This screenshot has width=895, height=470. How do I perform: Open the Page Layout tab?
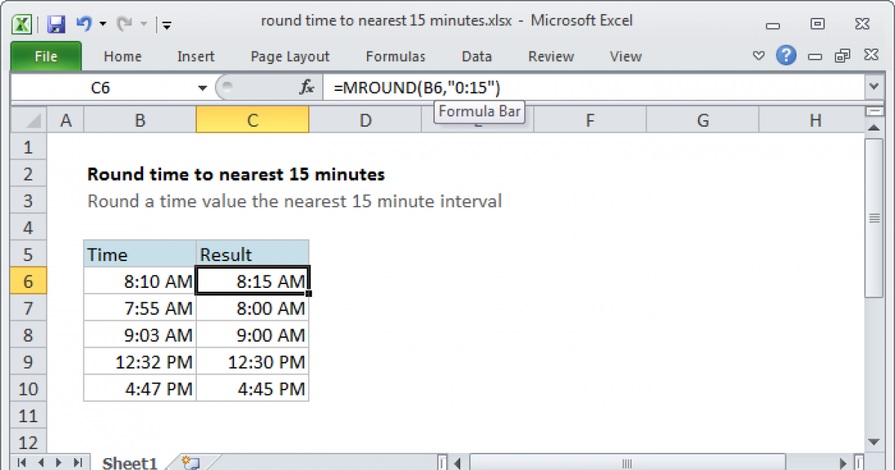coord(290,57)
